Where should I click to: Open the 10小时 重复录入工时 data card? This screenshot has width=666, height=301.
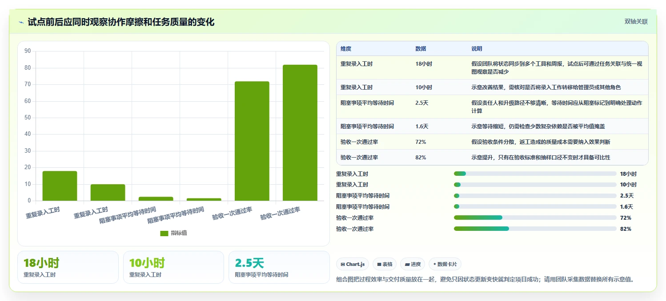point(173,267)
